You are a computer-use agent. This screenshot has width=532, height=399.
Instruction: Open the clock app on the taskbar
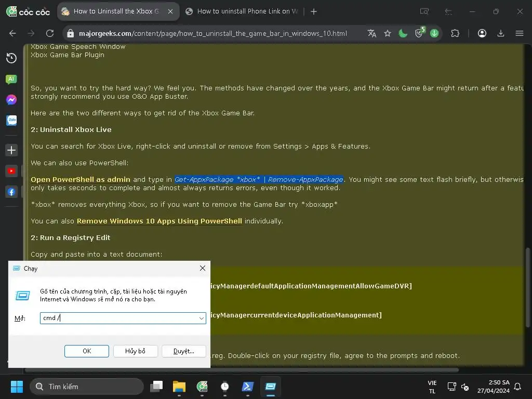pos(224,387)
